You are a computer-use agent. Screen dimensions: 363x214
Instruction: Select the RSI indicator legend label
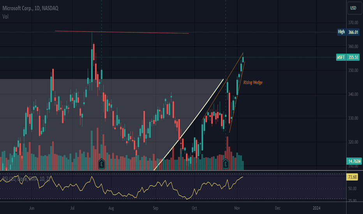click(x=26, y=179)
